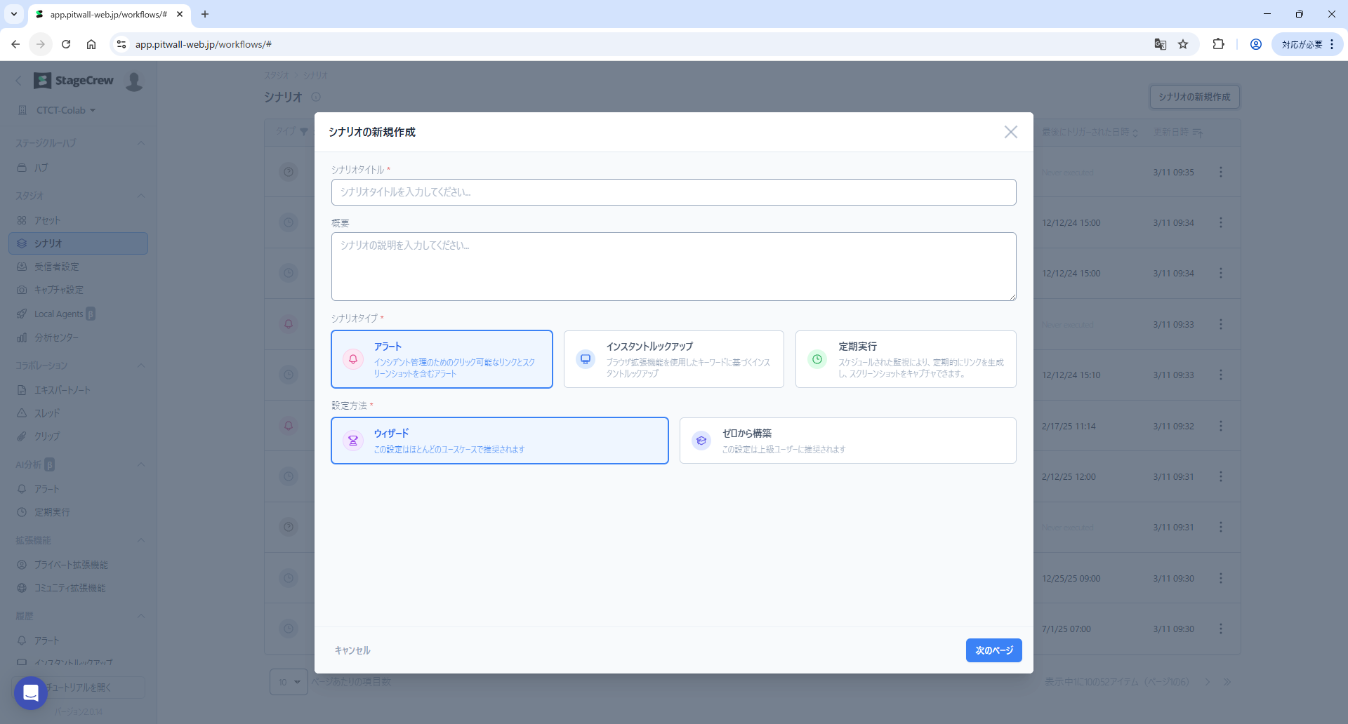Click the translate page icon
Image resolution: width=1348 pixels, height=724 pixels.
click(1160, 44)
